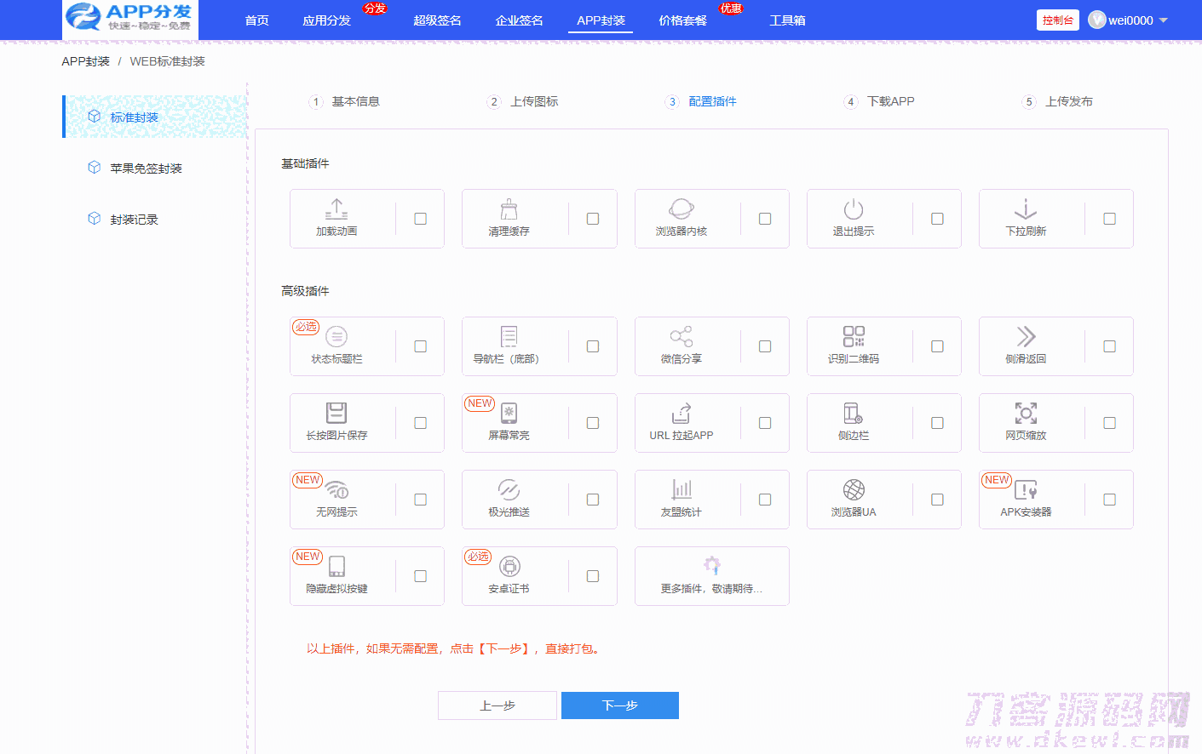1202x754 pixels.
Task: Open the 控制台 button
Action: 1058,20
